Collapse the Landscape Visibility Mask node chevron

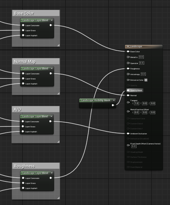click(114, 100)
